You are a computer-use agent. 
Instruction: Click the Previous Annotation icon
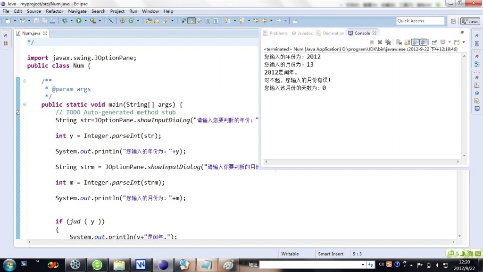(241, 21)
